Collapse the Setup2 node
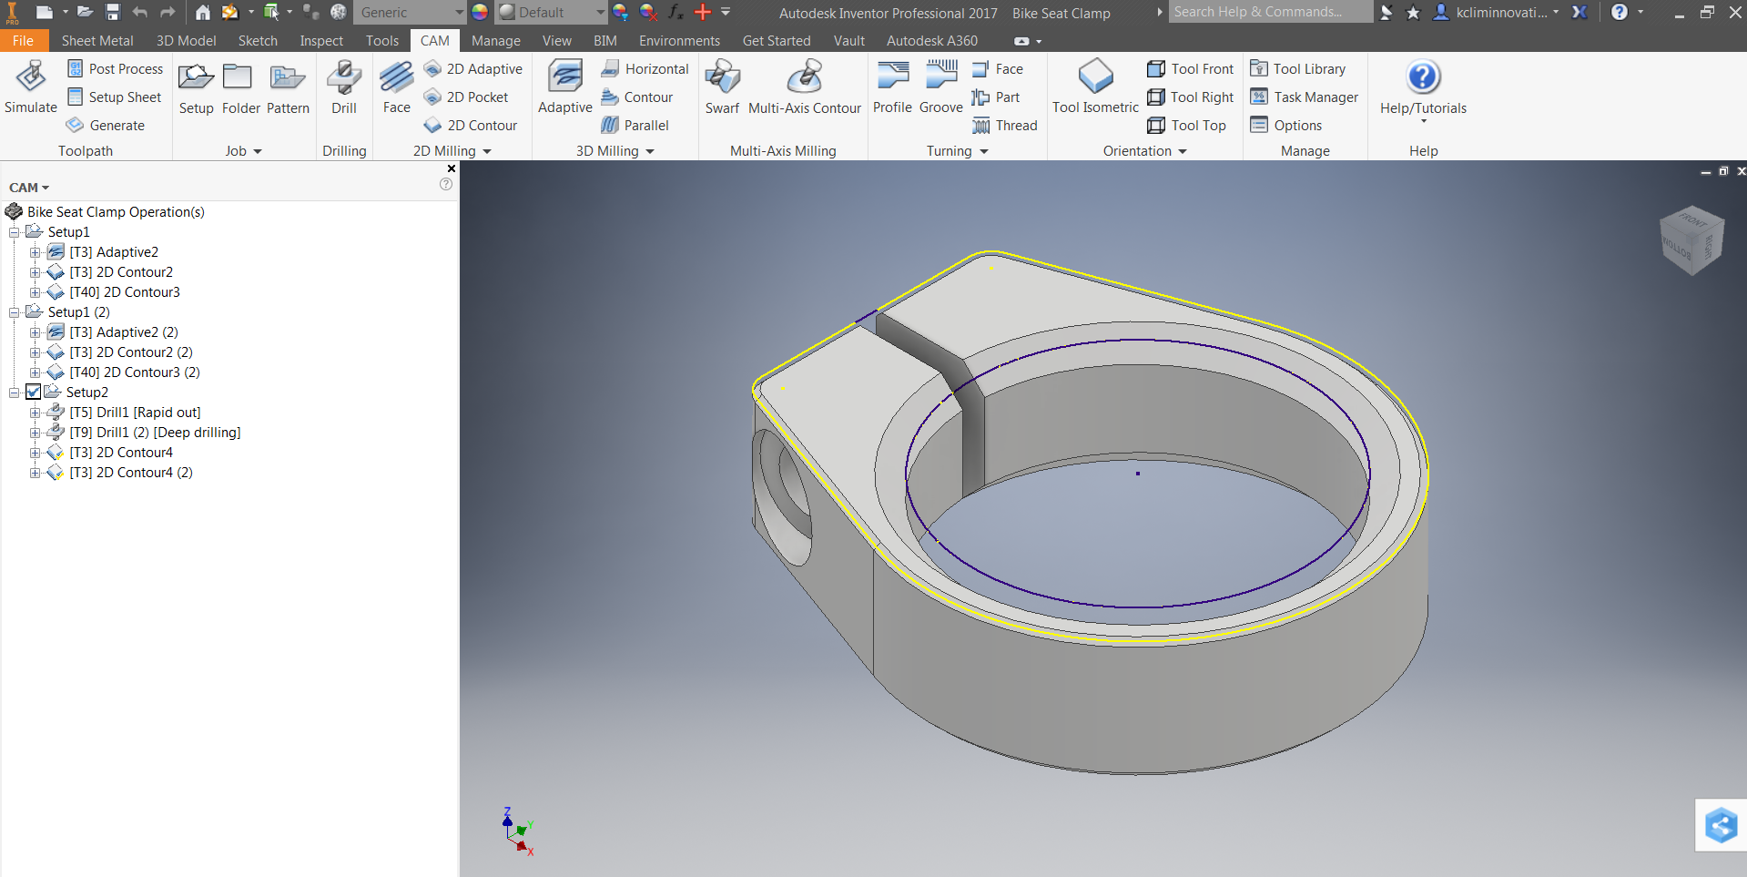This screenshot has height=877, width=1747. coord(15,393)
